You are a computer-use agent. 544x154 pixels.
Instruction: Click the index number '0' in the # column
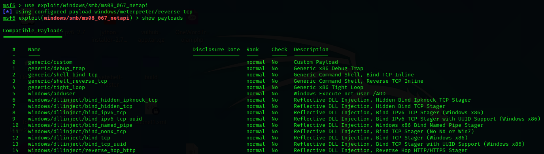[14, 62]
